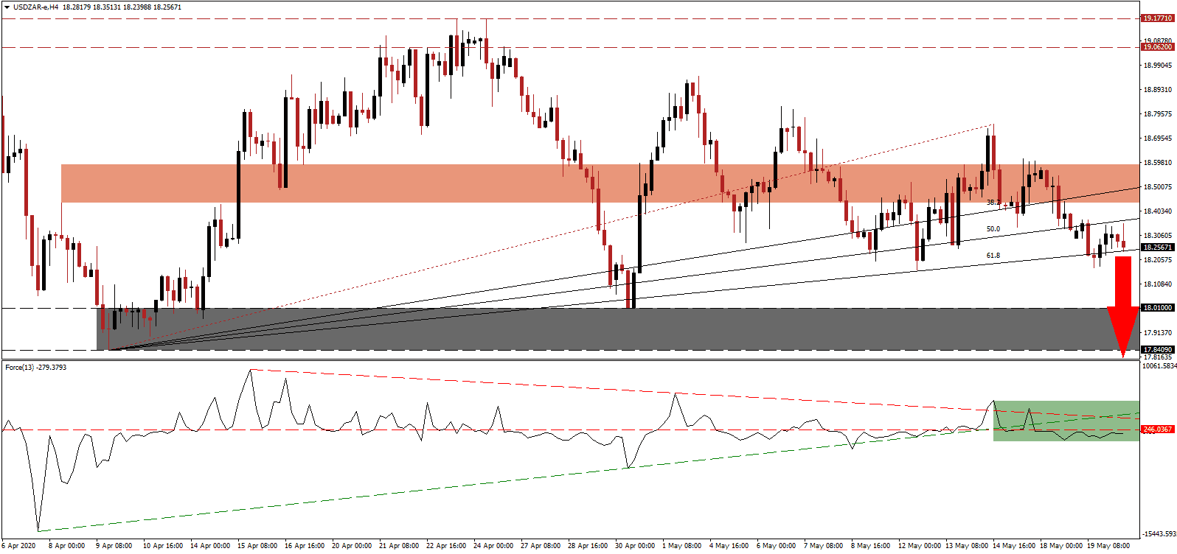Select the 19.17710 price level tag

pyautogui.click(x=1157, y=18)
